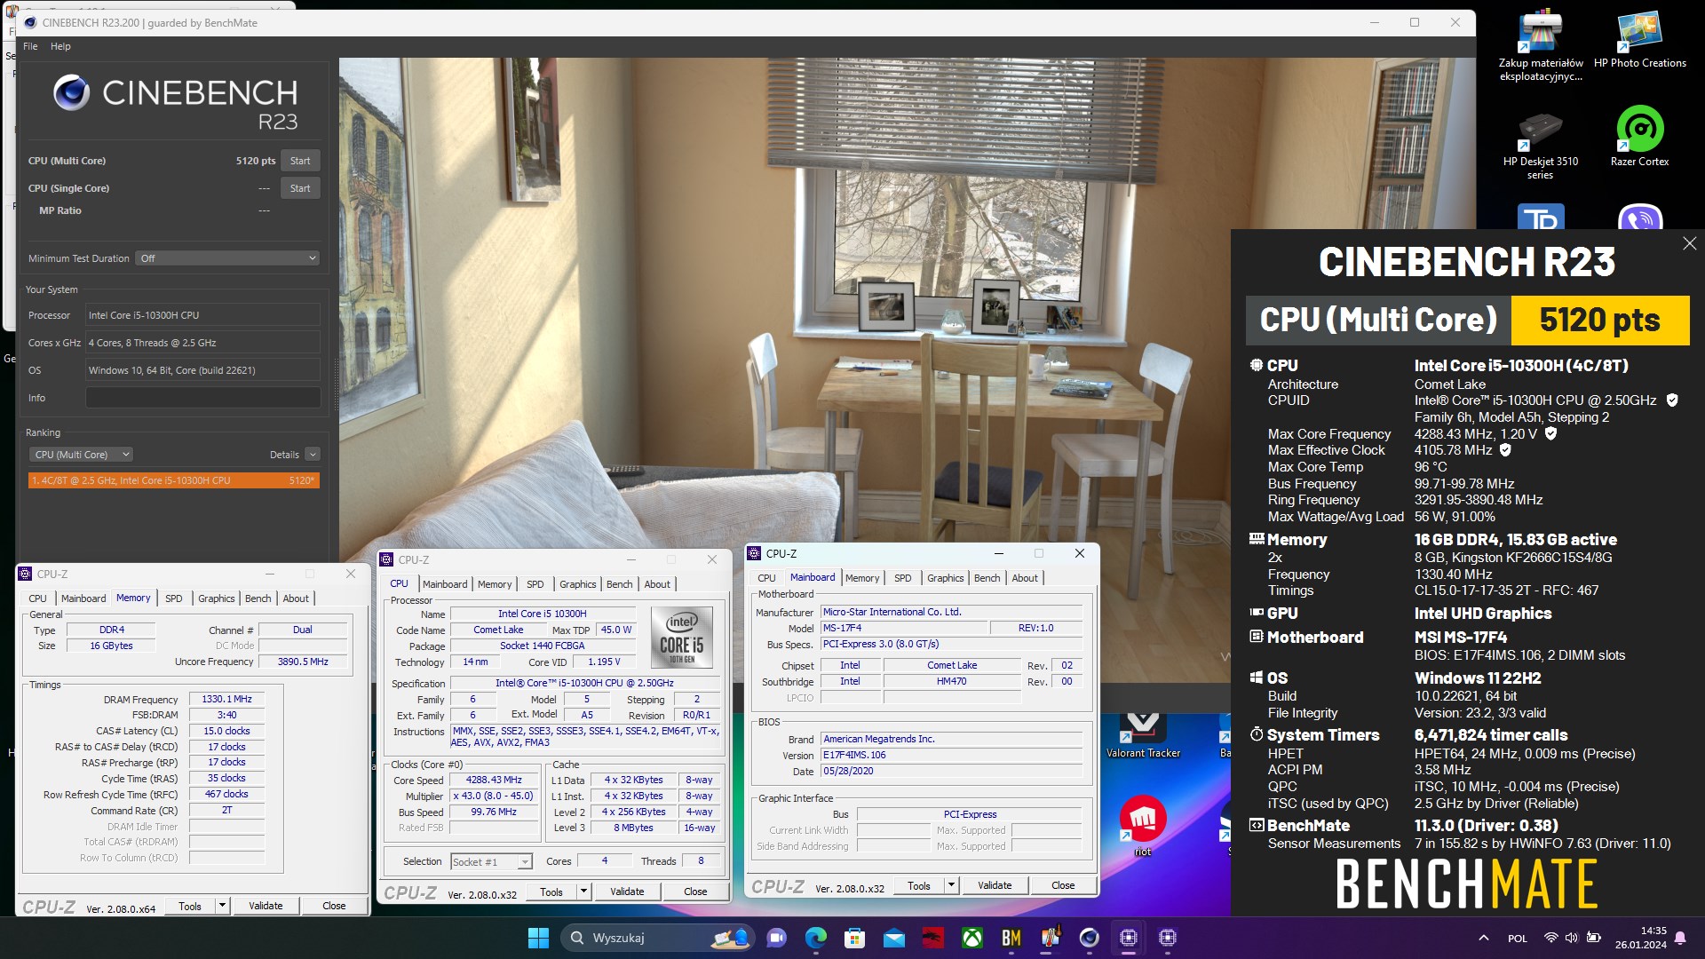The width and height of the screenshot is (1705, 959).
Task: Click the Processor field Intel Core i5-10300H CPU
Action: (202, 315)
